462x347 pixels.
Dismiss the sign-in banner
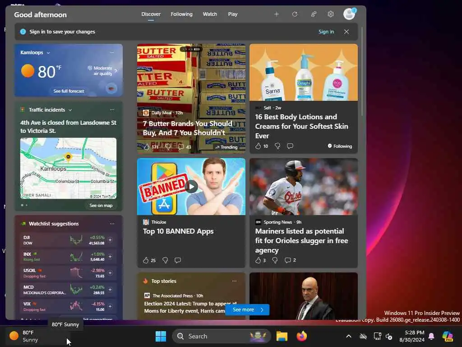click(346, 32)
